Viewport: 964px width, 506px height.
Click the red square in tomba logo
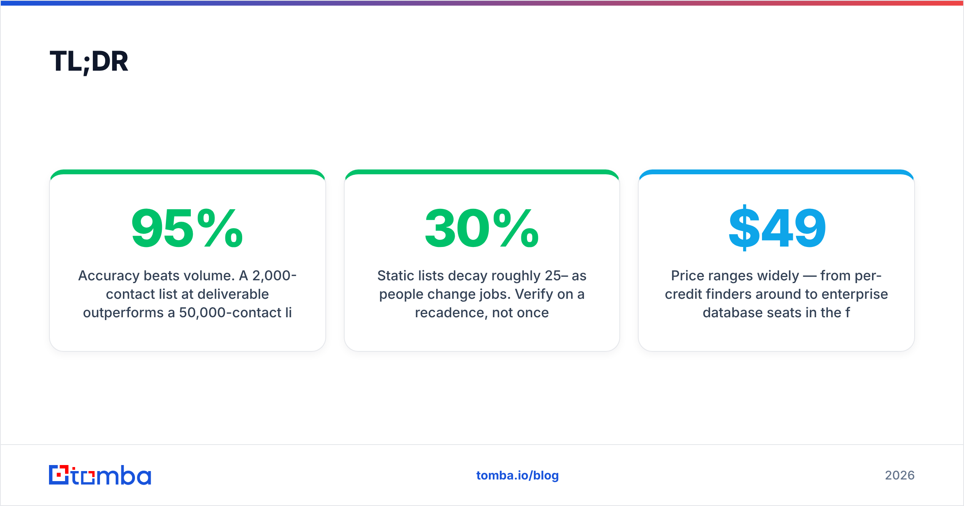click(x=59, y=475)
